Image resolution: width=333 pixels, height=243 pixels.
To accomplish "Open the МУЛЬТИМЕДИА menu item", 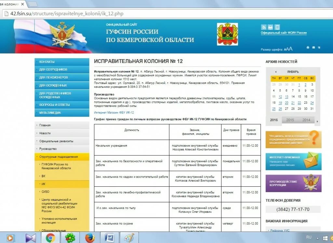I will [62, 113].
